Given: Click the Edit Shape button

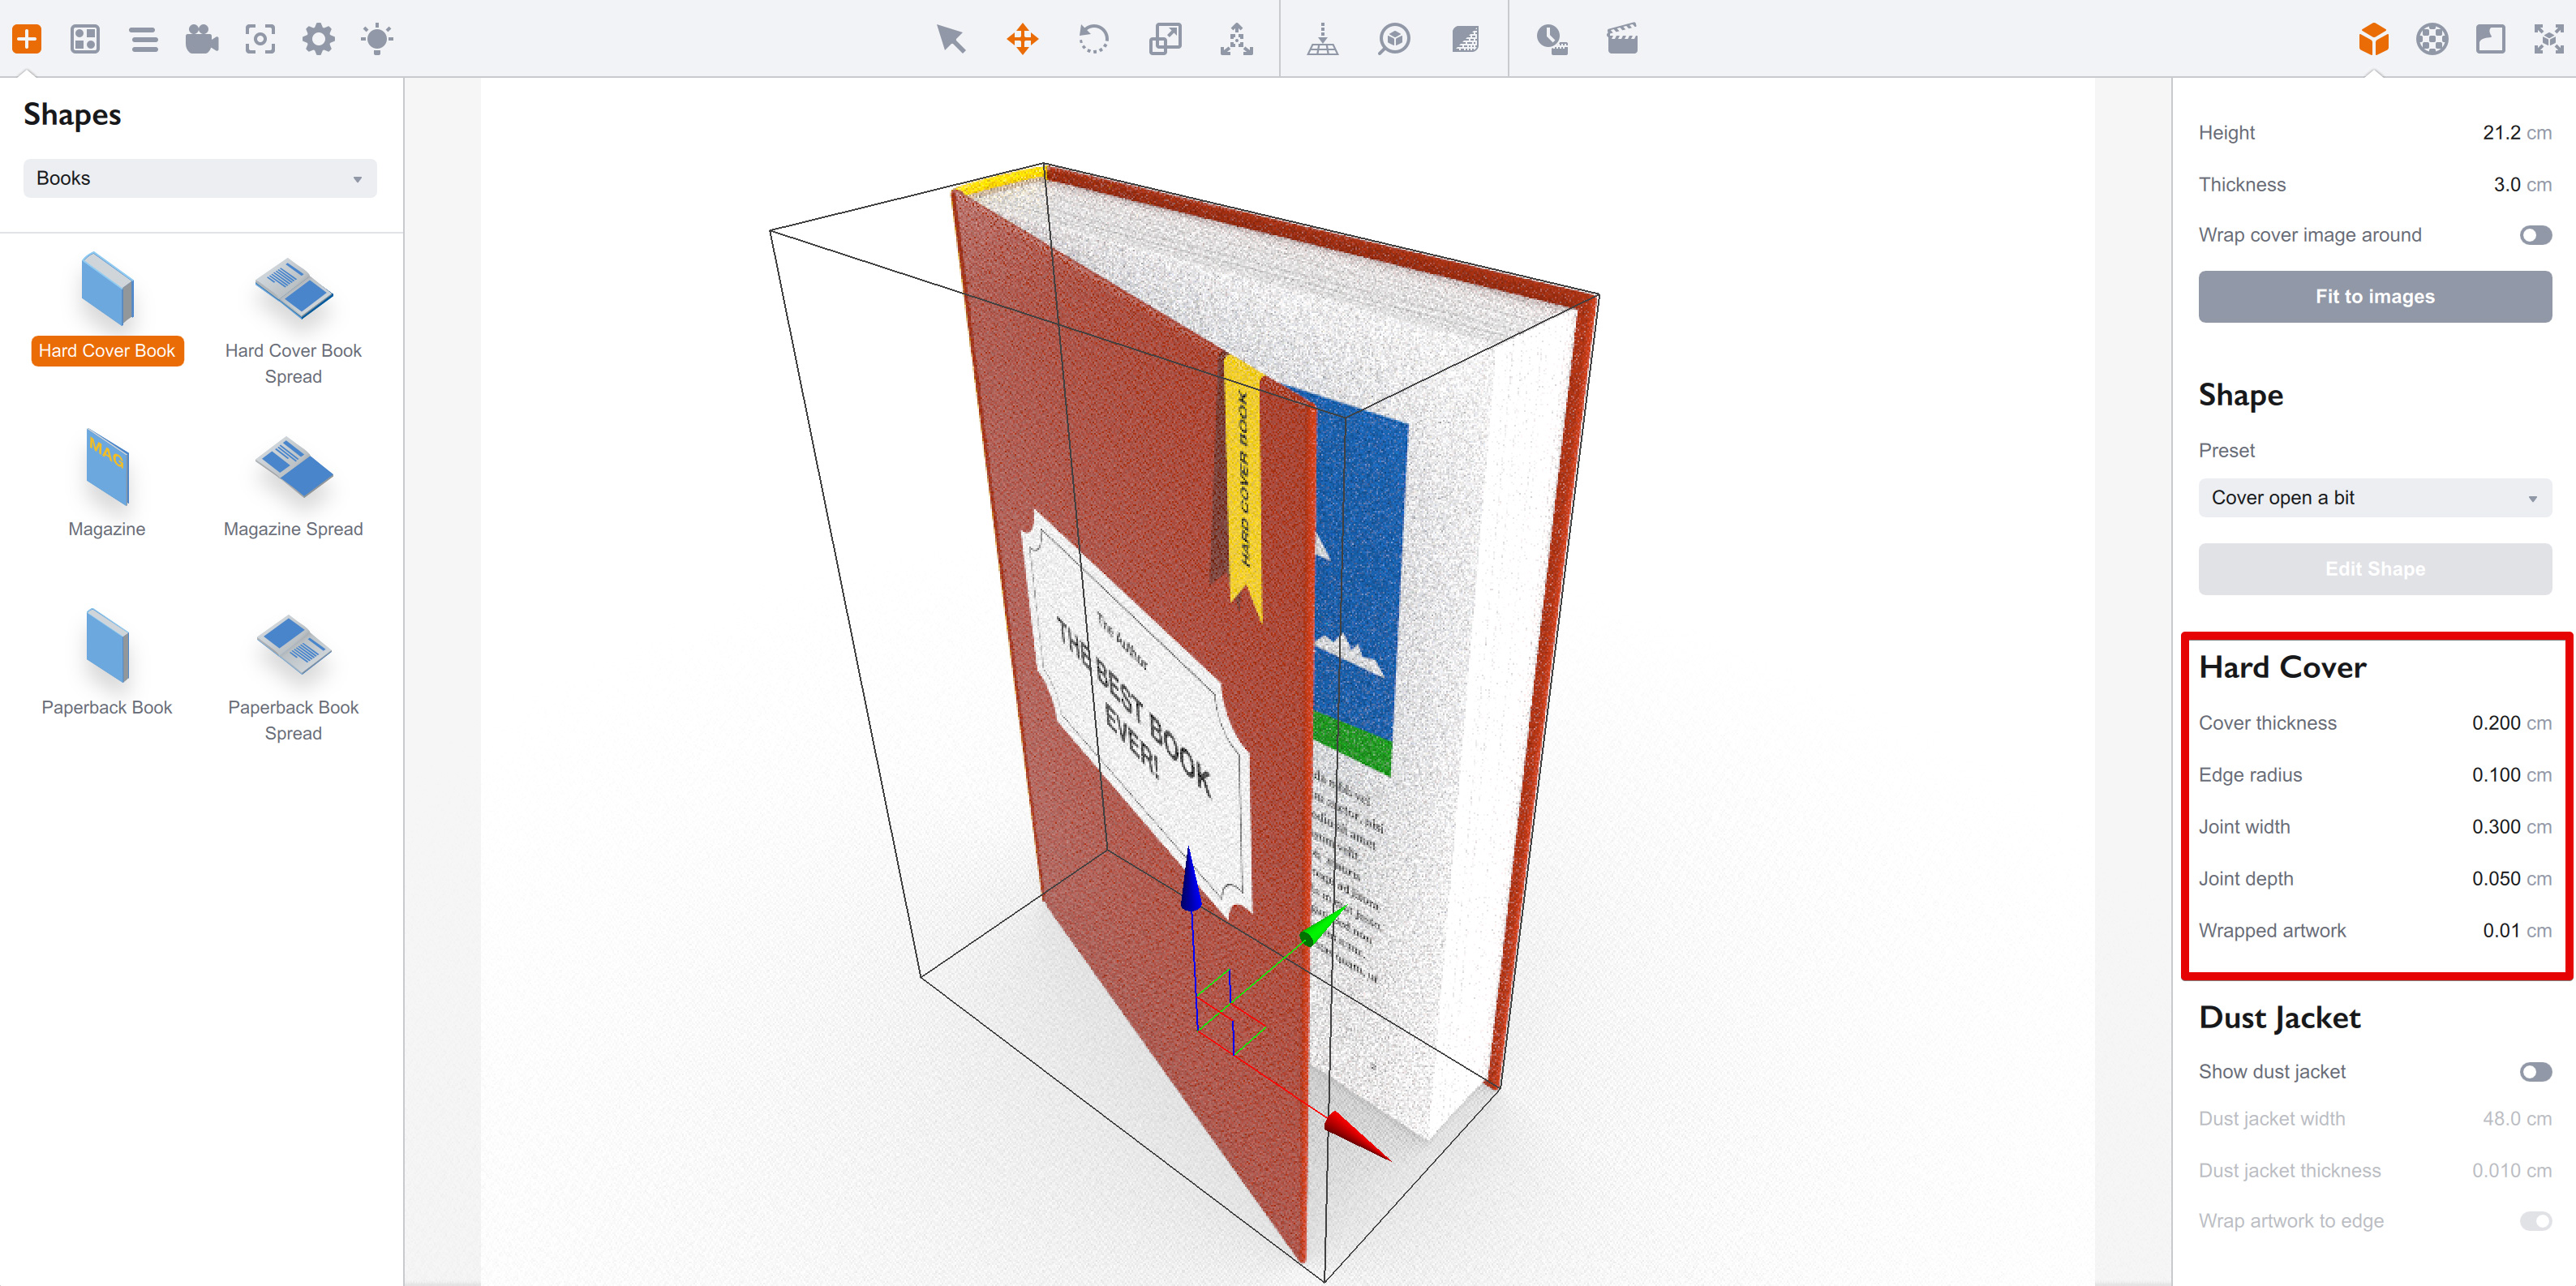Looking at the screenshot, I should point(2375,568).
